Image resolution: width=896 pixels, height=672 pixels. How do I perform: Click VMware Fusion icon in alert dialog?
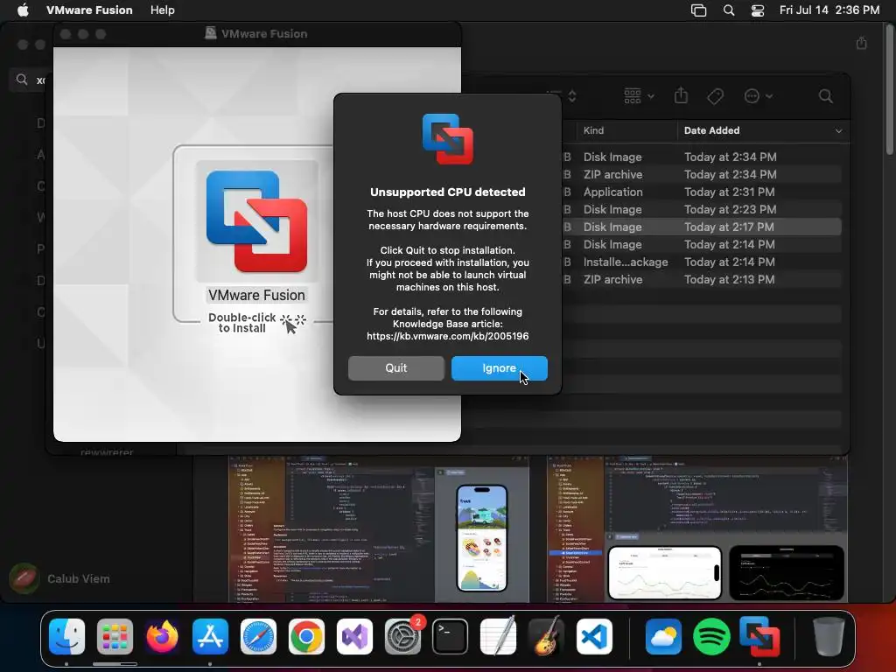tap(447, 139)
